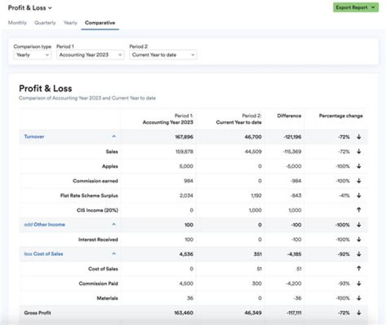The image size is (387, 325).
Task: Click the down arrow icon in Turnover row
Action: (x=359, y=137)
